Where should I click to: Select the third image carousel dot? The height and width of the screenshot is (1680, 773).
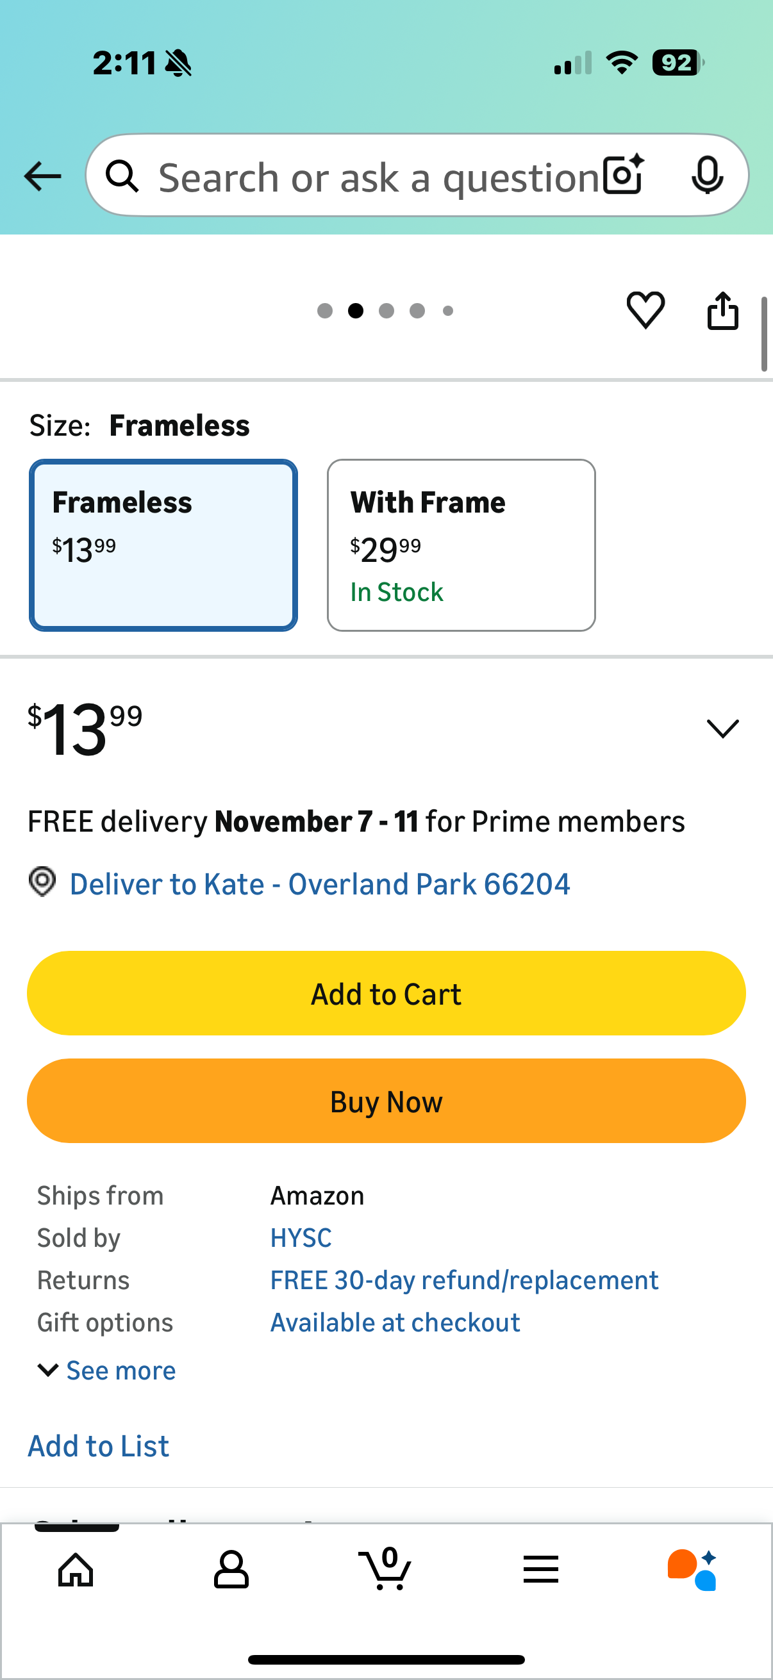point(386,310)
